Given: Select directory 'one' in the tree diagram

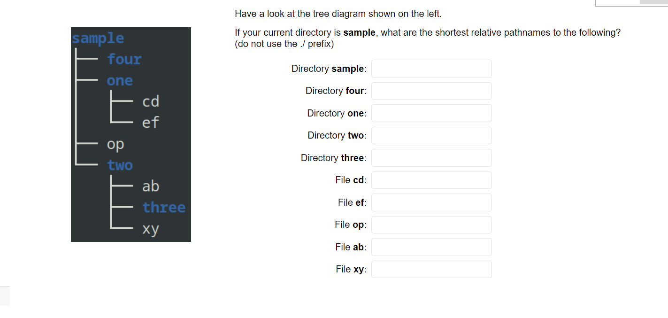Looking at the screenshot, I should click(x=119, y=80).
